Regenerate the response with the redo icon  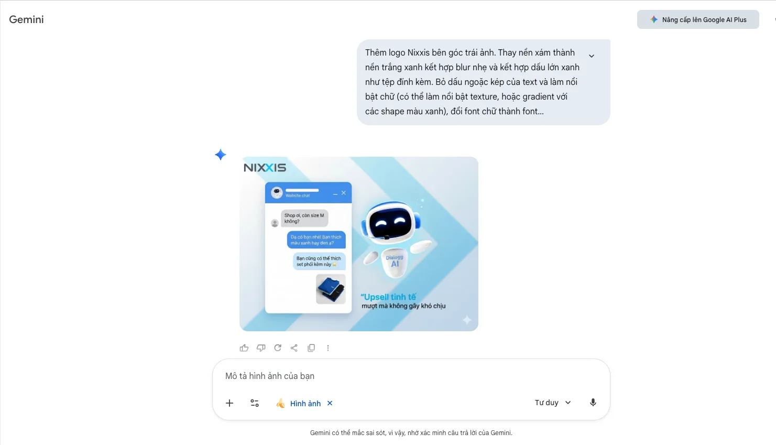278,348
